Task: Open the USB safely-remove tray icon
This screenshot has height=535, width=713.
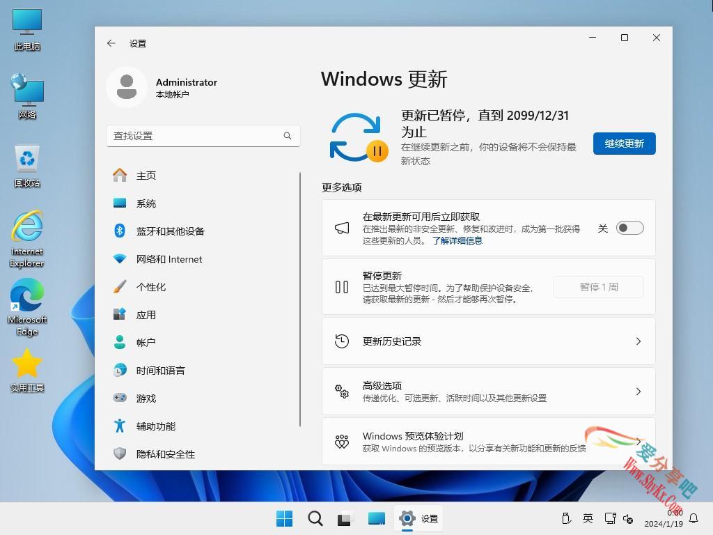Action: coord(566,518)
